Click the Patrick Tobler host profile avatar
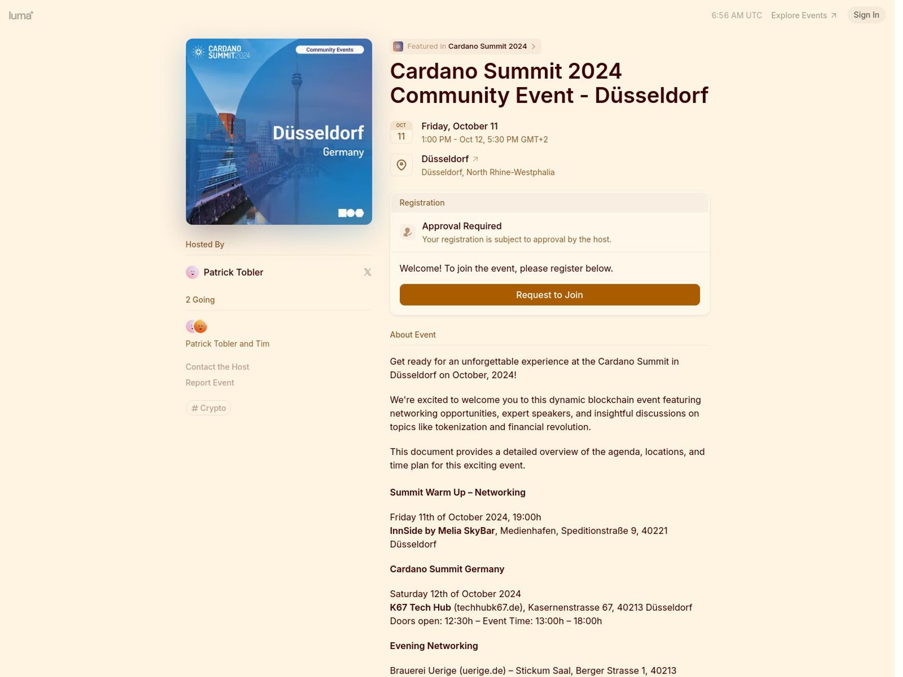 pyautogui.click(x=192, y=272)
